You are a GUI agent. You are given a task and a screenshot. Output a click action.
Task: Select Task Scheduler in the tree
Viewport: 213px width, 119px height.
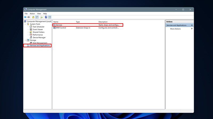click(x=38, y=27)
